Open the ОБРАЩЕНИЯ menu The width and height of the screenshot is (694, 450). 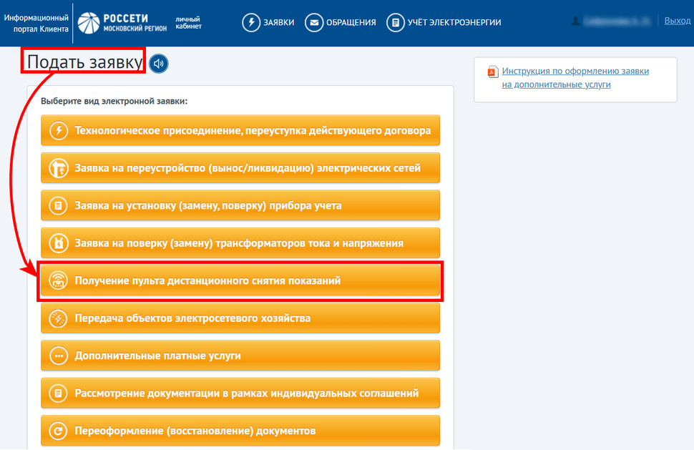click(x=341, y=23)
